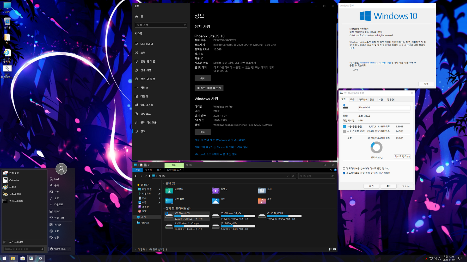Open 디스크 정리 disk cleanup in Start menu
Image resolution: width=467 pixels, height=262 pixels.
click(x=24, y=194)
